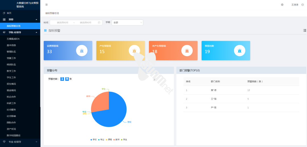This screenshot has height=147, width=307.
Task: Click the start date input field
Action: pyautogui.click(x=63, y=23)
